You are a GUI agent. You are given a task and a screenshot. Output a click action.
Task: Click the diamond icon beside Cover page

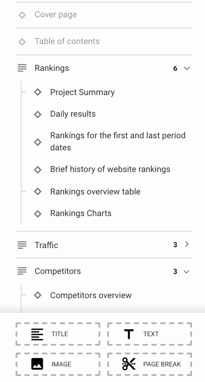pyautogui.click(x=22, y=15)
